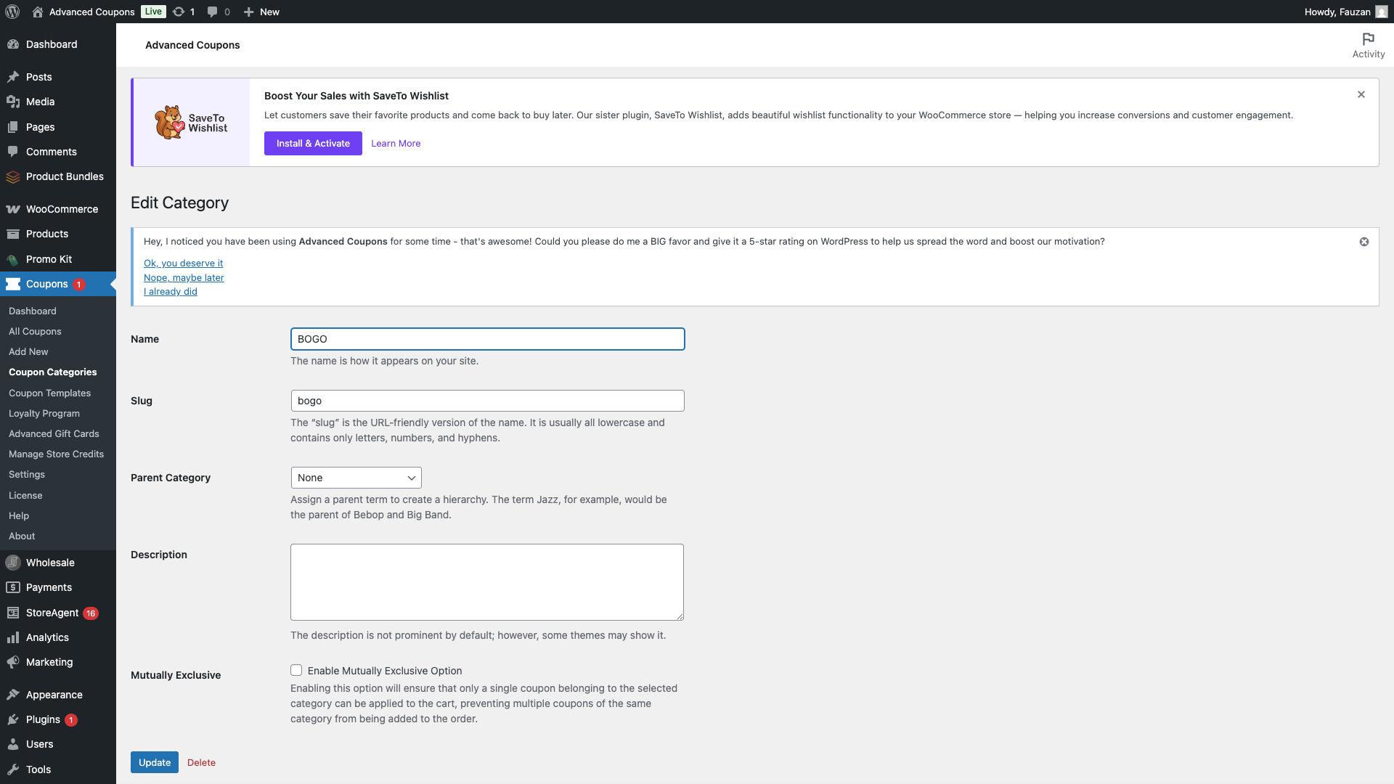
Task: Click the red Delete link
Action: tap(201, 762)
